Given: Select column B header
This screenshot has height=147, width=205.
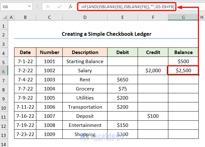Looking at the screenshot, I should [x=25, y=17].
